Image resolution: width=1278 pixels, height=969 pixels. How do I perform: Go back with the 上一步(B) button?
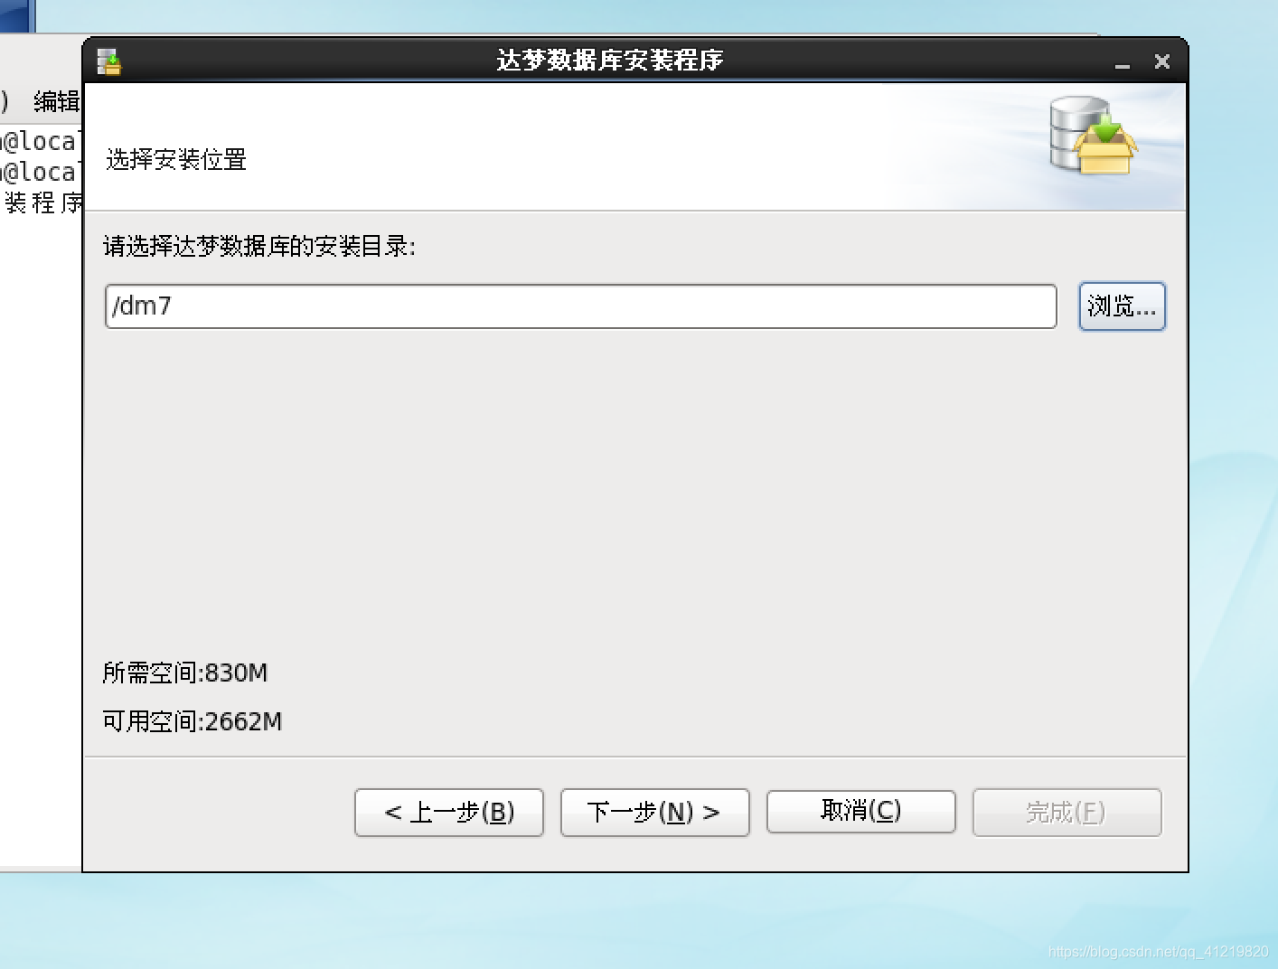[449, 813]
